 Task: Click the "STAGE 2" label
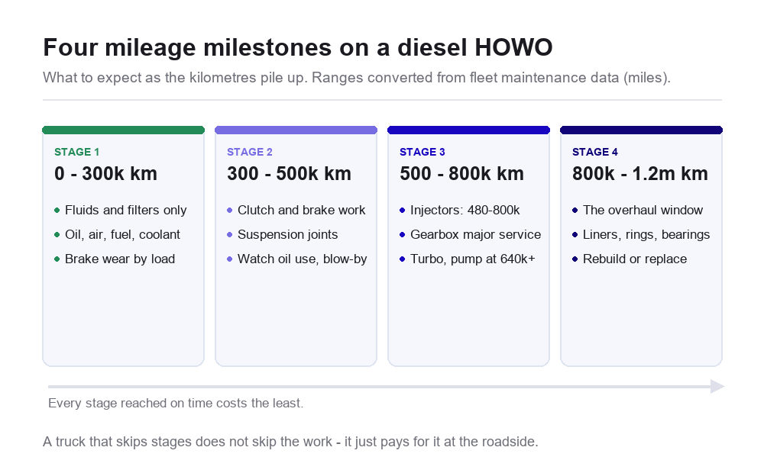250,152
